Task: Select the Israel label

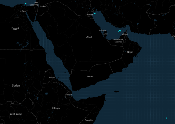Action: (x=36, y=2)
